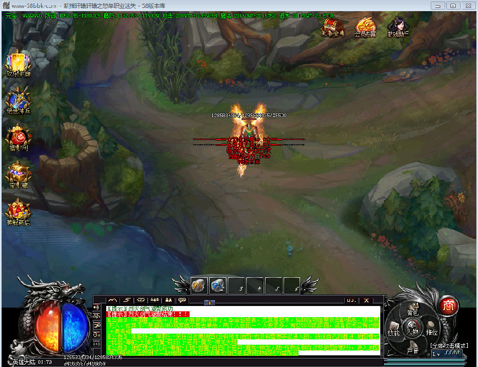Image resolution: width=478 pixels, height=367 pixels.
Task: Open the 技能 skills panel
Action: pos(393,329)
